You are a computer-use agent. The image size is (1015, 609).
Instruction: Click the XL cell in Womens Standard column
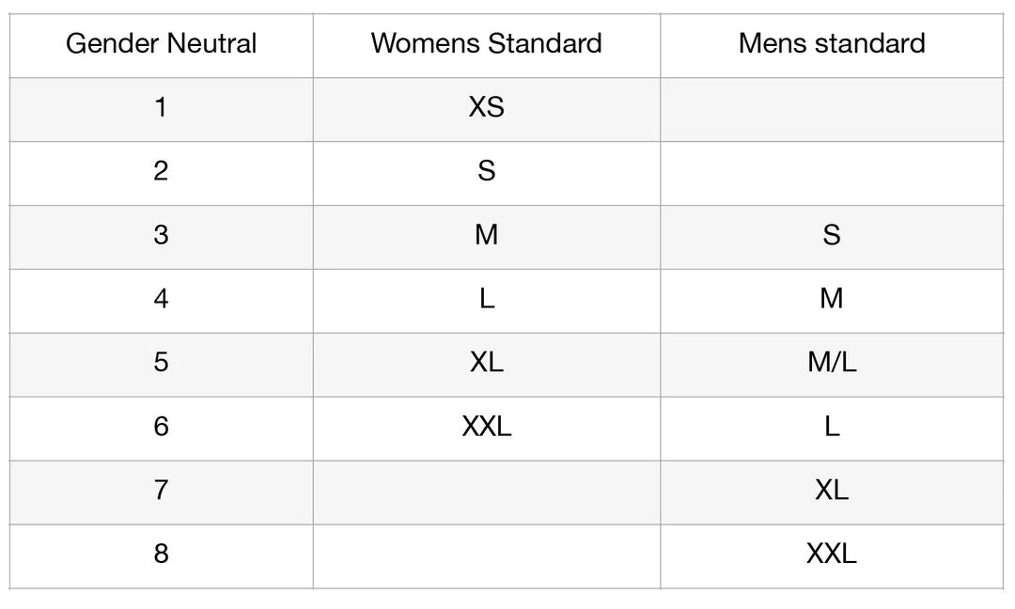tap(486, 363)
